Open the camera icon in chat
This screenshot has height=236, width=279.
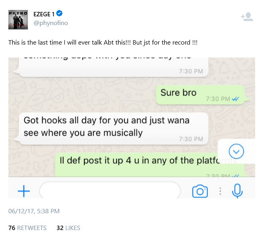[200, 191]
